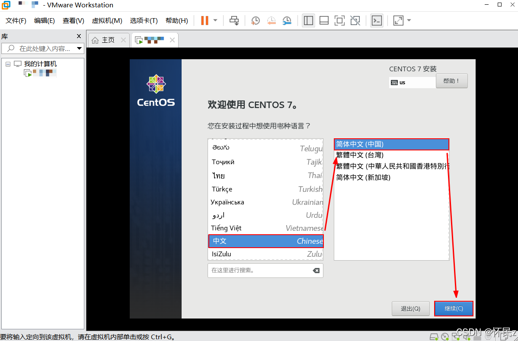
Task: Close the 主页 tab
Action: point(123,40)
